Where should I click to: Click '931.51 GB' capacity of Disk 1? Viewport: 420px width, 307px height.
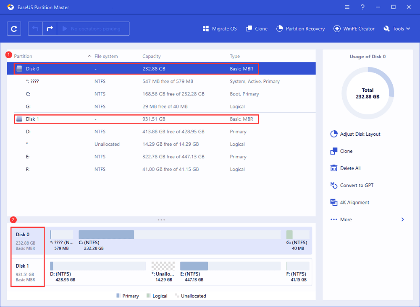pyautogui.click(x=154, y=119)
